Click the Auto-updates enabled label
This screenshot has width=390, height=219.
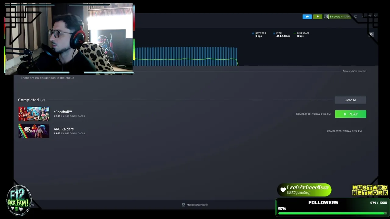(x=354, y=71)
